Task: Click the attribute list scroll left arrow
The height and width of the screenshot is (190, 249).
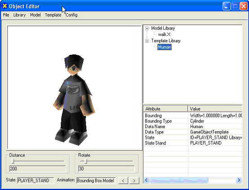Action: pos(146,180)
